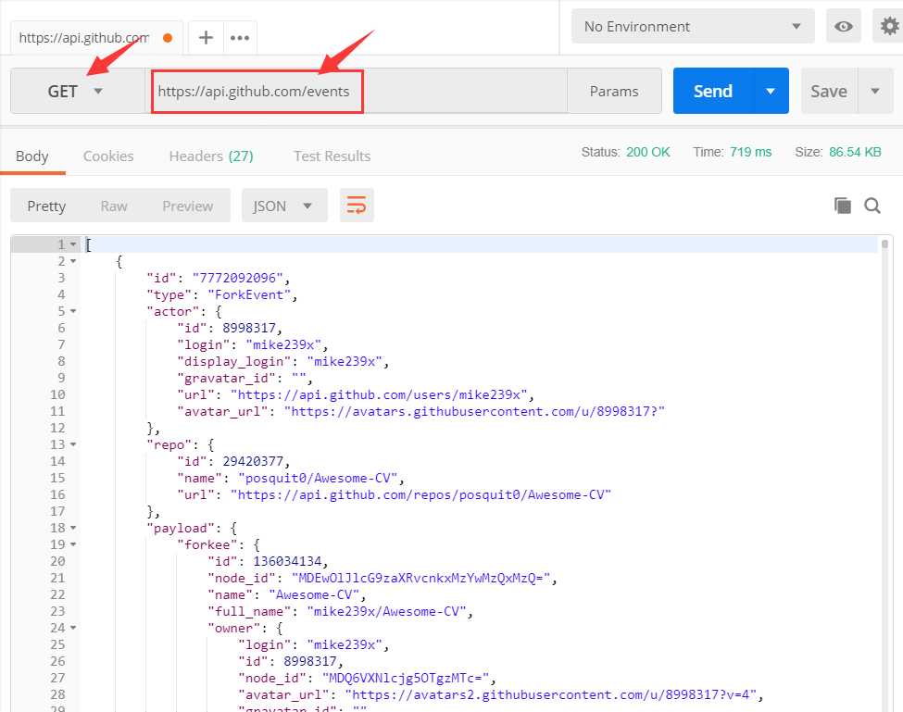Click the request URL input field
The height and width of the screenshot is (712, 903).
[357, 91]
